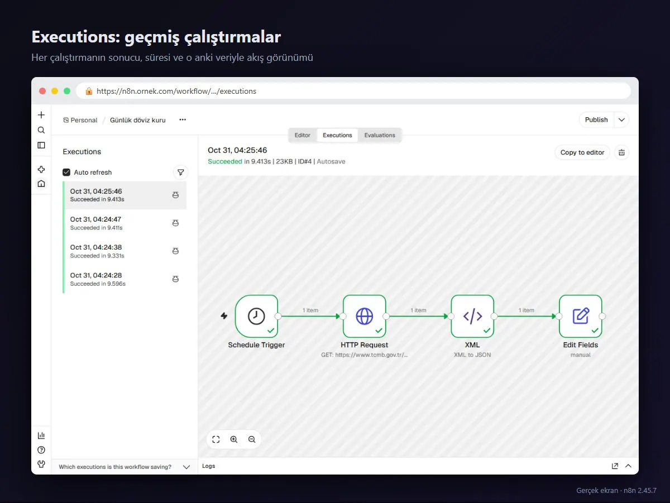Click the scheduled icon on 04:24:28 execution
Screen dimensions: 670x503
175,279
